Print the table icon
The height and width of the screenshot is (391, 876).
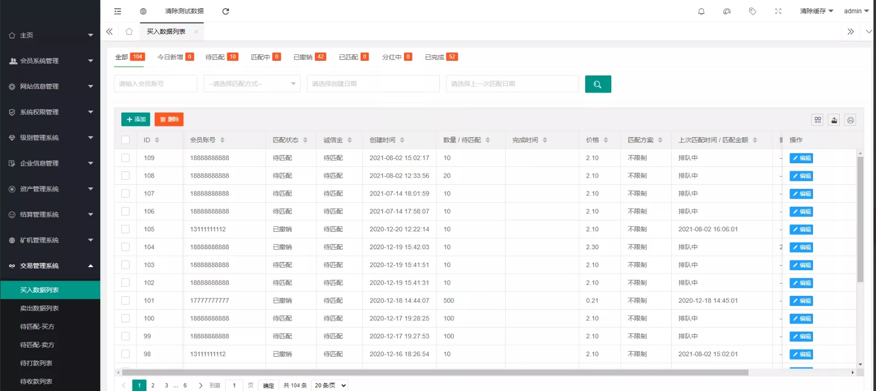tap(850, 120)
